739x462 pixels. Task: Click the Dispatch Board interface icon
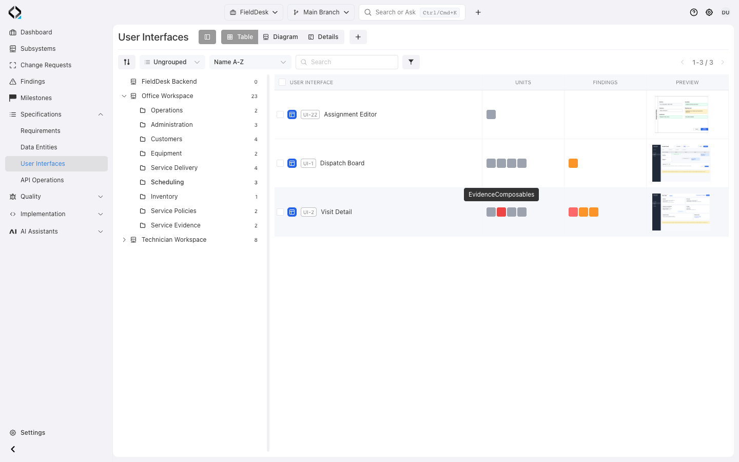point(292,163)
